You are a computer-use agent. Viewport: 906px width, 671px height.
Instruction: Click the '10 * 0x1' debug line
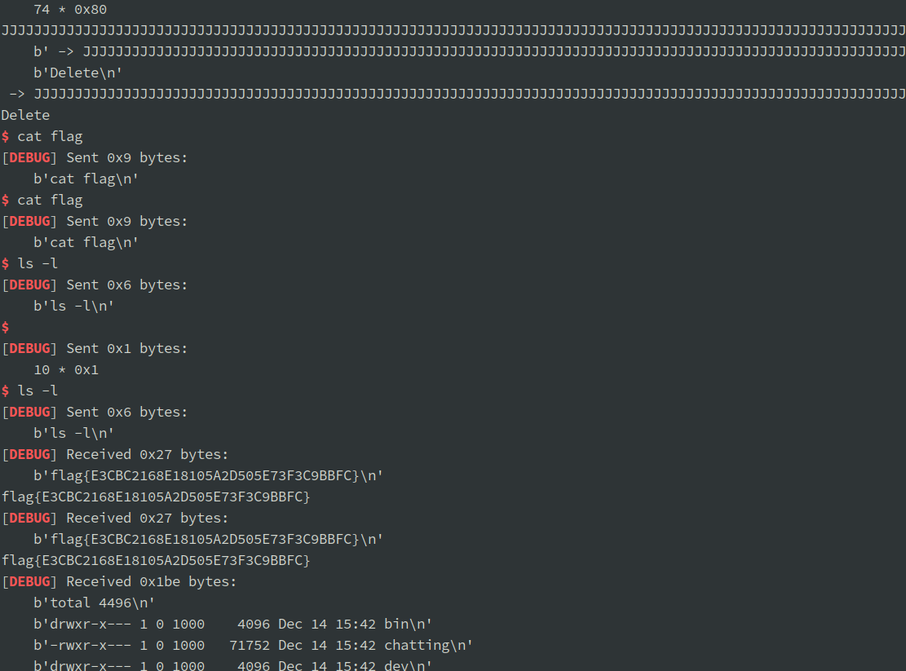(x=66, y=369)
